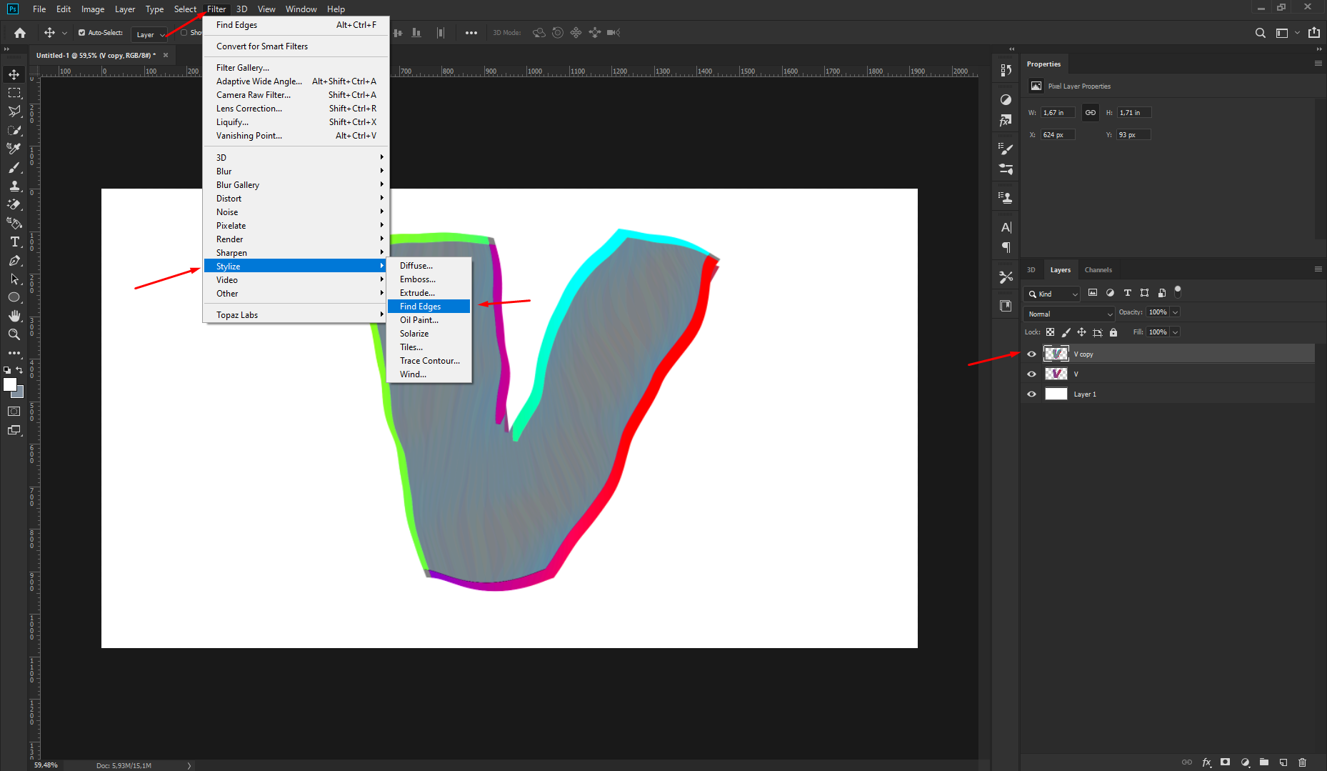Select the Pen tool
The image size is (1327, 771).
coord(14,260)
